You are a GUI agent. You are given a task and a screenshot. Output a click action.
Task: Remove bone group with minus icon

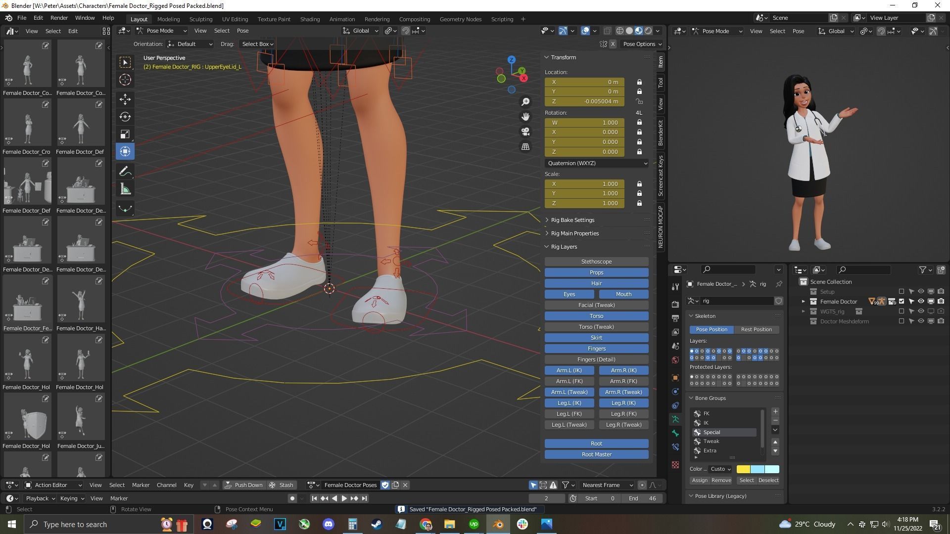click(x=775, y=421)
